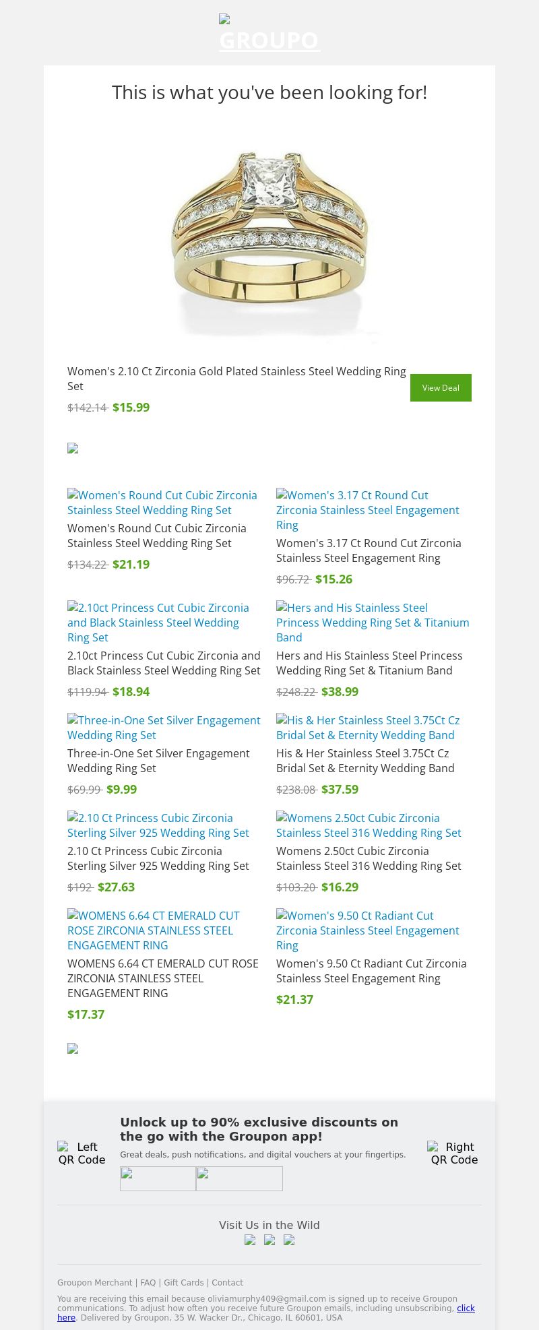Tap the left app store download badge
539x1330 pixels.
(x=158, y=1178)
